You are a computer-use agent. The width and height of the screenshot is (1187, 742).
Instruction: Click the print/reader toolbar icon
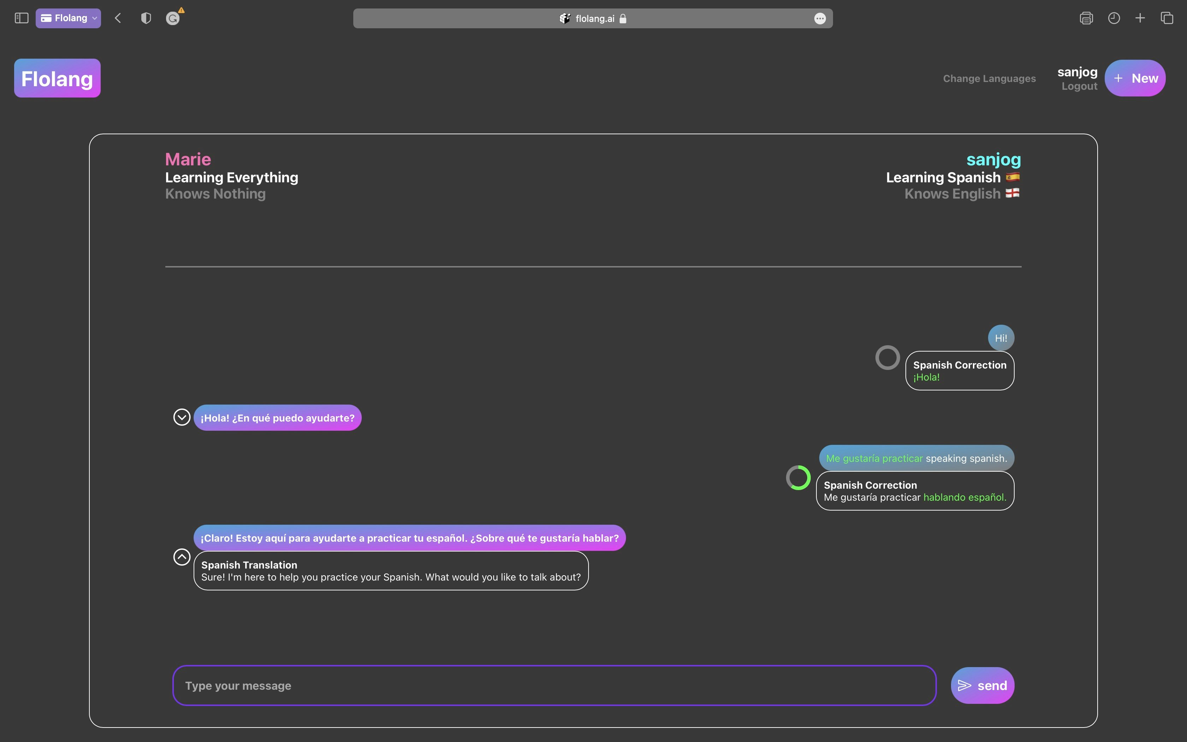coord(1086,18)
